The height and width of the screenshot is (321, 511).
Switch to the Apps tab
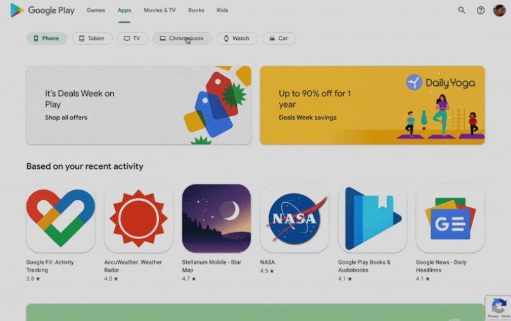click(x=124, y=10)
